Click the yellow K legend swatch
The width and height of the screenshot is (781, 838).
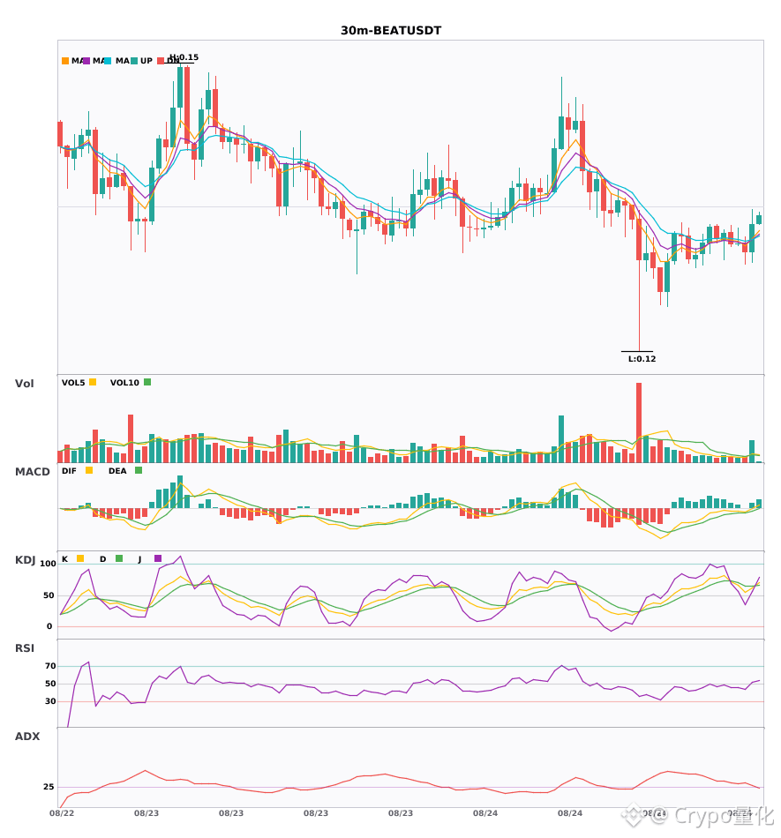[x=80, y=558]
